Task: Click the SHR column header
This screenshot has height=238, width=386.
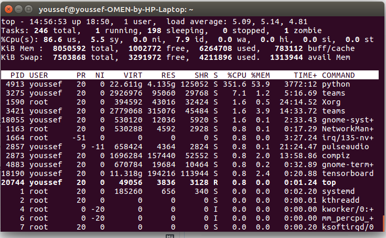Action: [x=201, y=75]
